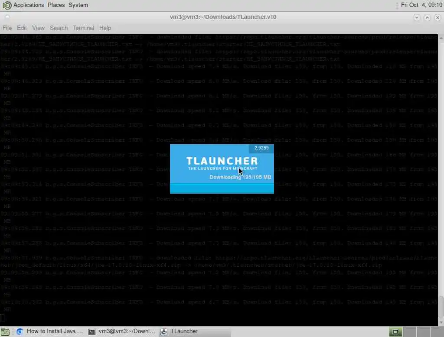This screenshot has width=444, height=337.
Task: Minimize the terminal window
Action: pyautogui.click(x=417, y=17)
